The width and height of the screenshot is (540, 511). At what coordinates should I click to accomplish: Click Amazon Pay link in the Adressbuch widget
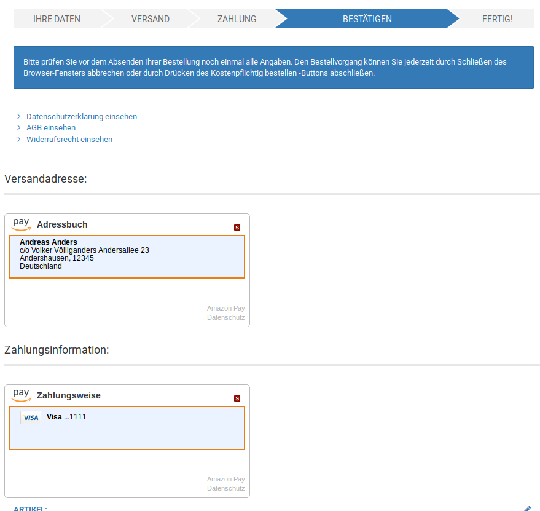click(225, 308)
